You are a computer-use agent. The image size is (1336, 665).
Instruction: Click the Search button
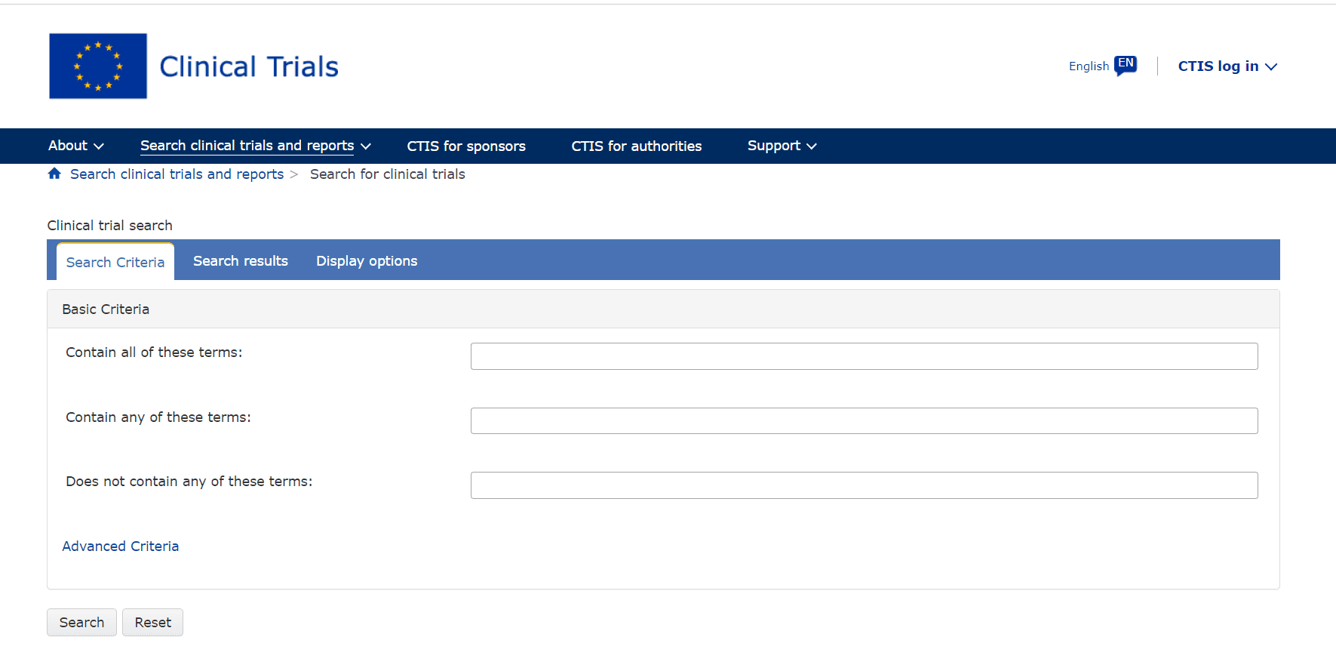[81, 623]
